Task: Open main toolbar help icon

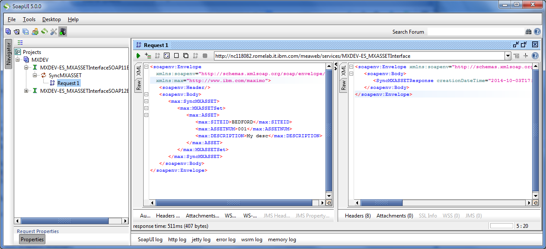Action: pyautogui.click(x=537, y=32)
